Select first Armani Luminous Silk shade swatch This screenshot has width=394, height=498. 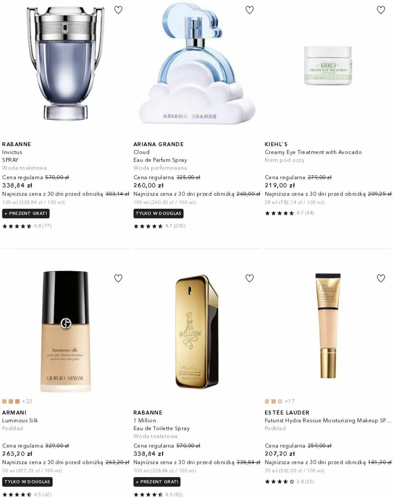(x=4, y=401)
